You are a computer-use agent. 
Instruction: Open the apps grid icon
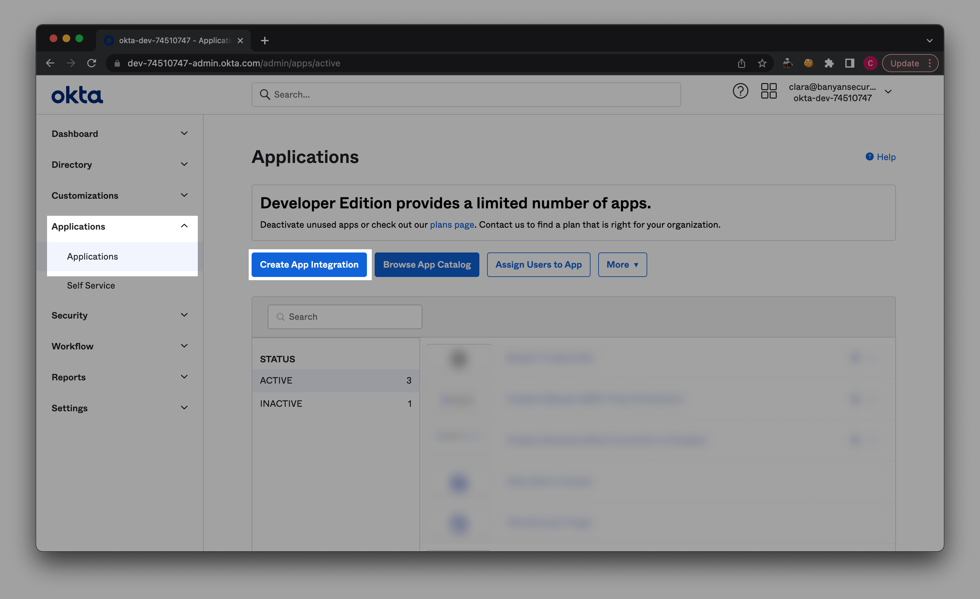(768, 91)
